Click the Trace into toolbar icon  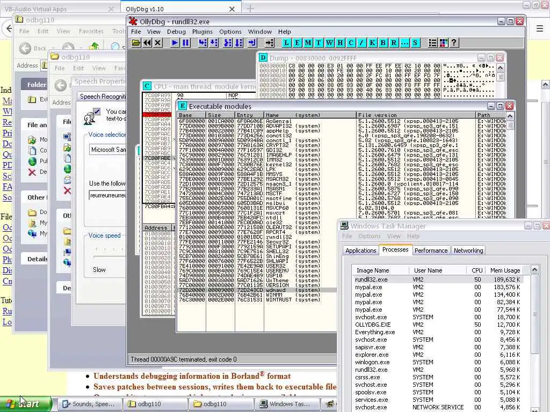[x=228, y=43]
